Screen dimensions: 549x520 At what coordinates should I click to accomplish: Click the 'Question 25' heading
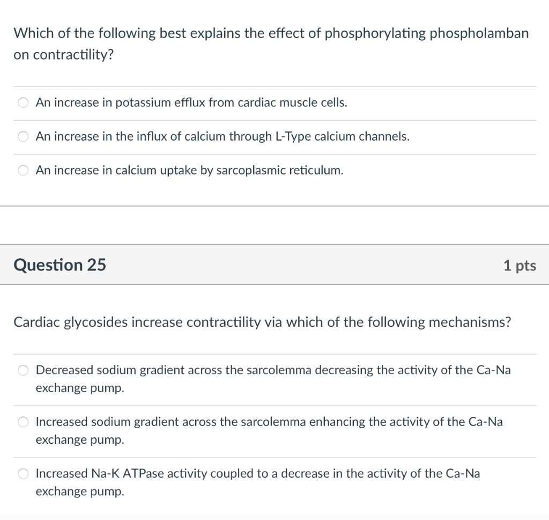pos(60,265)
